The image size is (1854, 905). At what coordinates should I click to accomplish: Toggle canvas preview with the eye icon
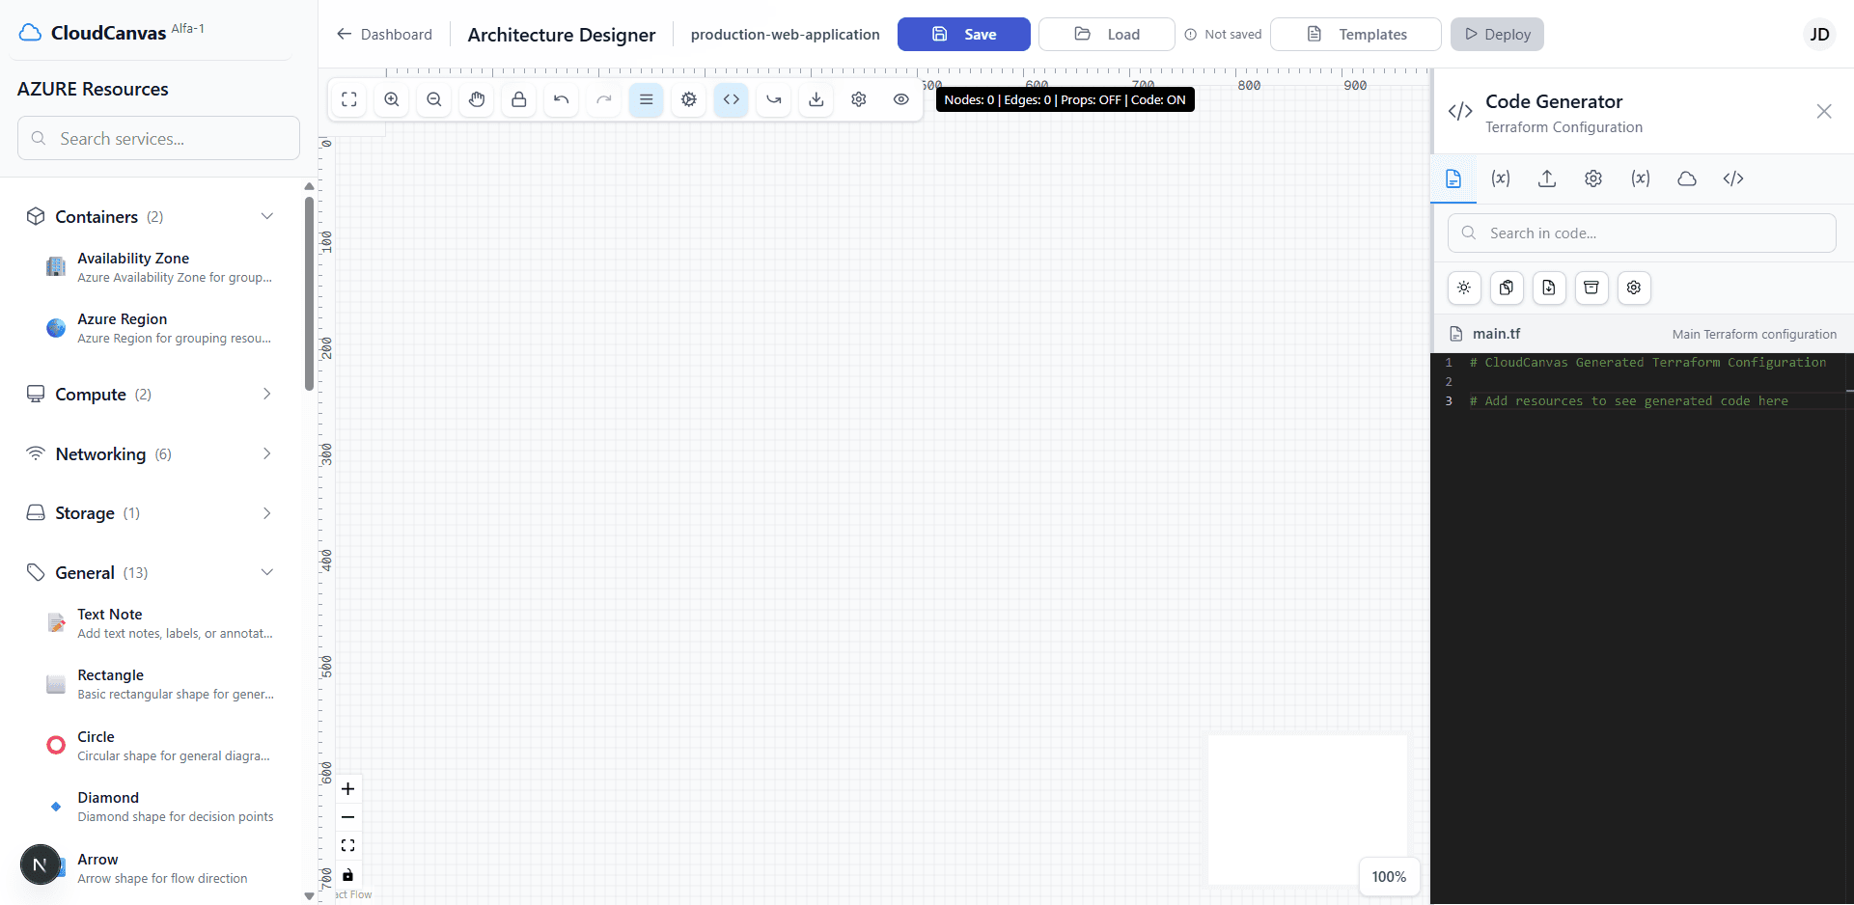(900, 99)
